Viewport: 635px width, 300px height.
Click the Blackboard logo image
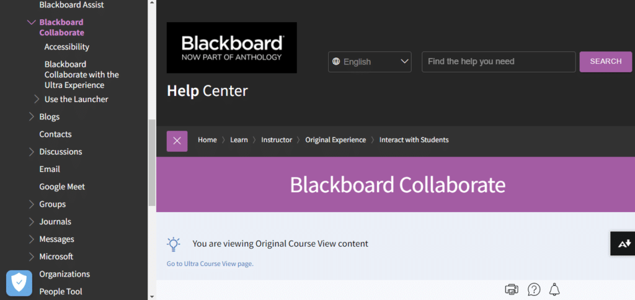tap(231, 48)
